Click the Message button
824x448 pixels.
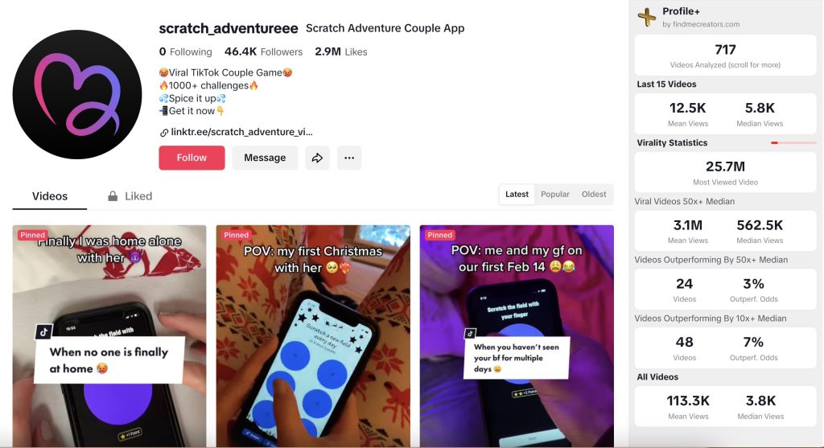(265, 158)
